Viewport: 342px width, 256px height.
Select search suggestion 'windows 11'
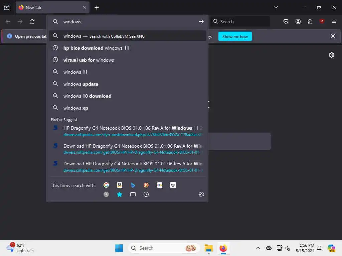click(127, 72)
